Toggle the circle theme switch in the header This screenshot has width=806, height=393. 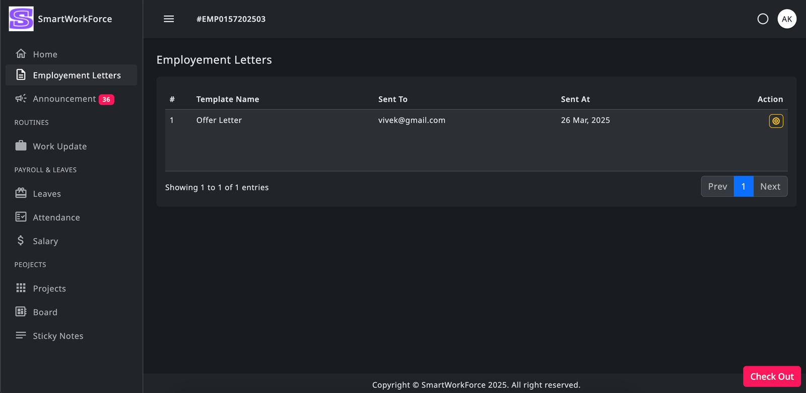pyautogui.click(x=763, y=19)
